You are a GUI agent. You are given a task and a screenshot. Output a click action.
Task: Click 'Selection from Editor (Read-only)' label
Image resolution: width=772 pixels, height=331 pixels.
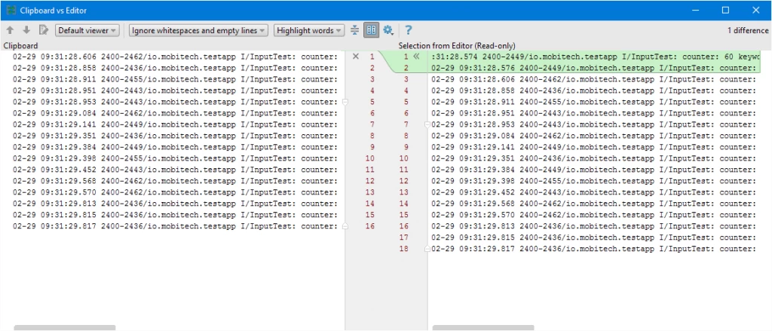(x=457, y=46)
